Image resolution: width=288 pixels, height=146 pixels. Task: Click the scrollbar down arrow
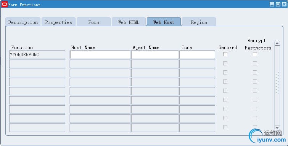[x=277, y=128]
